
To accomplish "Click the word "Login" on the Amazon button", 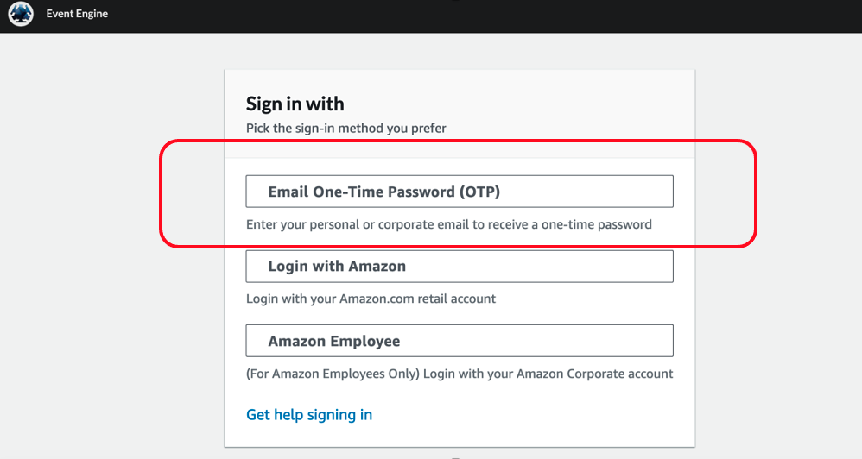I will 288,267.
